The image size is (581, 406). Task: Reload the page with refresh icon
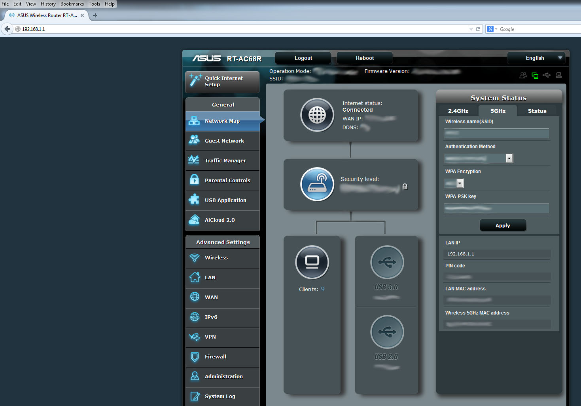[478, 29]
